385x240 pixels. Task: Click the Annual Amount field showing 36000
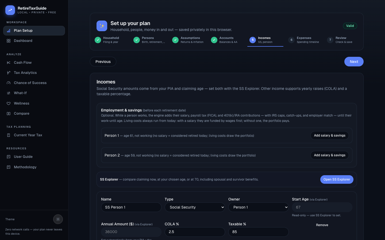pyautogui.click(x=131, y=232)
